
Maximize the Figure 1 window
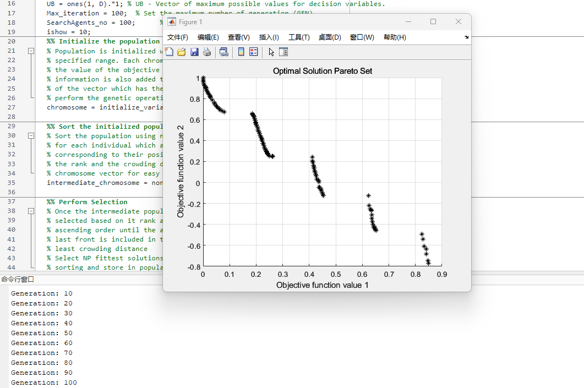(433, 21)
